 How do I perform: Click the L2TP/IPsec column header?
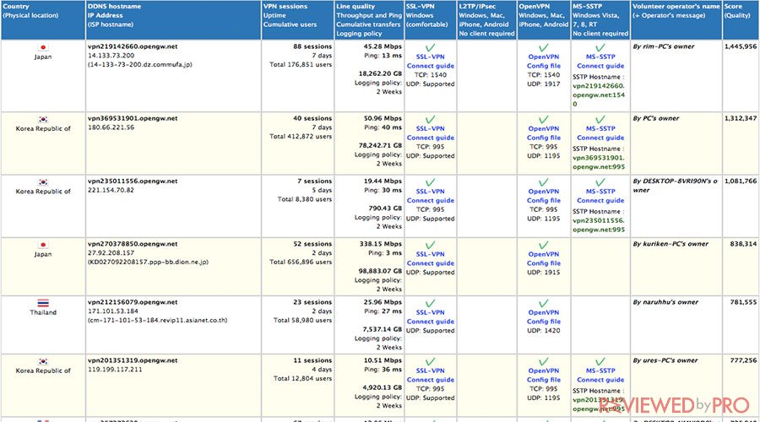(486, 20)
